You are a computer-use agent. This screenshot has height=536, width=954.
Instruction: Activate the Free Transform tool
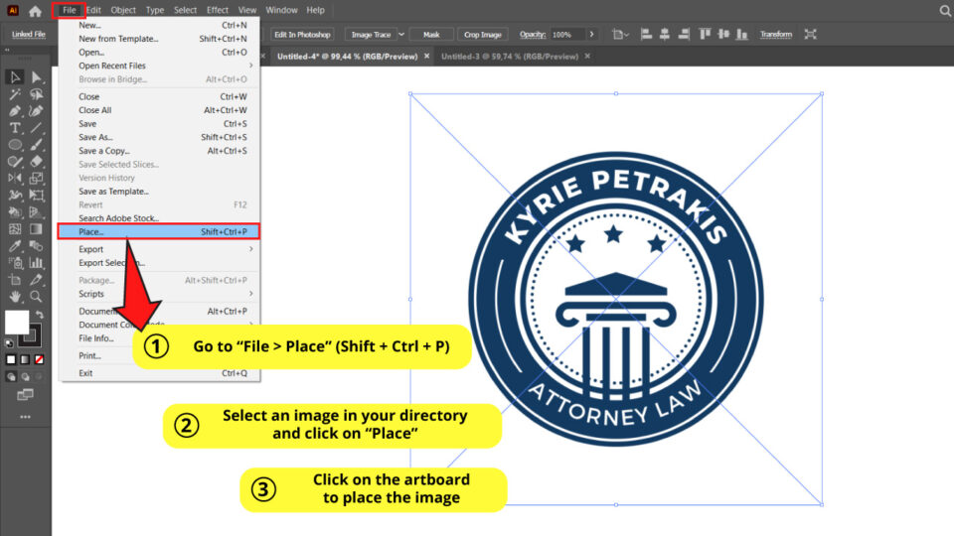tap(37, 196)
